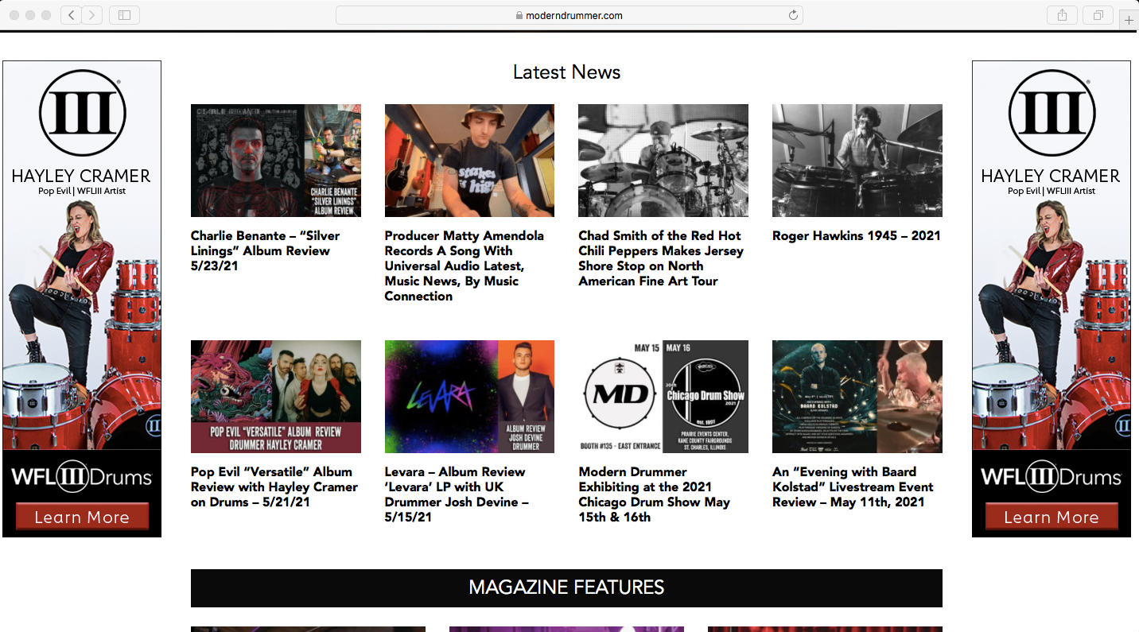Open Evening with Baard Kolstad review headline
The height and width of the screenshot is (632, 1139).
[853, 487]
